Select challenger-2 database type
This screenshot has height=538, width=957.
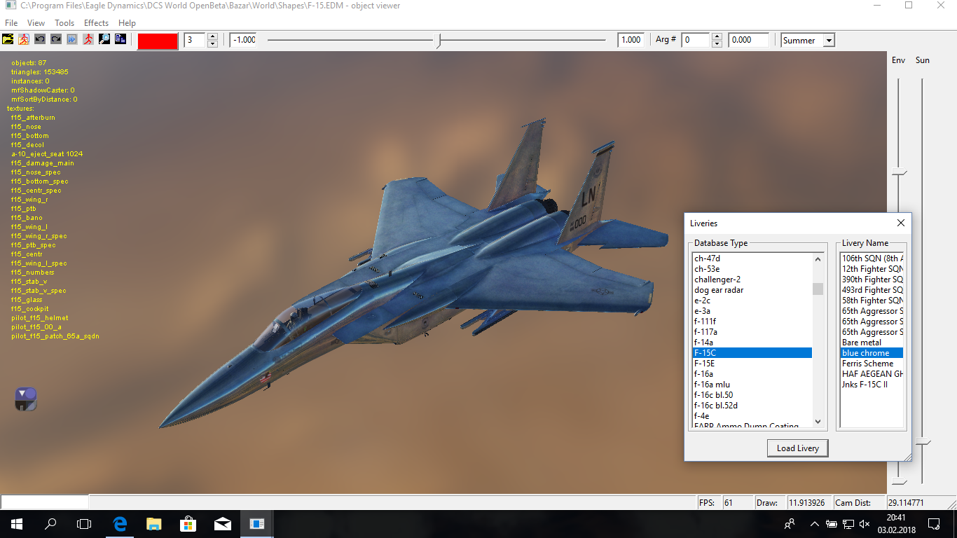click(x=752, y=280)
